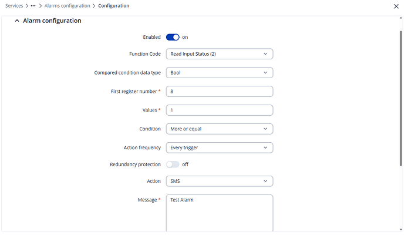Screen dimensions: 405x235
Task: Toggle the Enabled switch off
Action: click(x=173, y=37)
